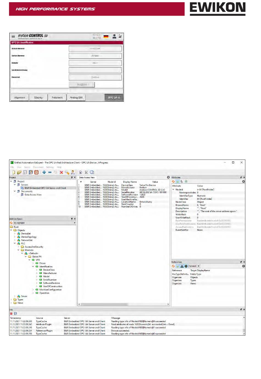The width and height of the screenshot is (261, 379).
Task: Open the View menu
Action: [19, 167]
